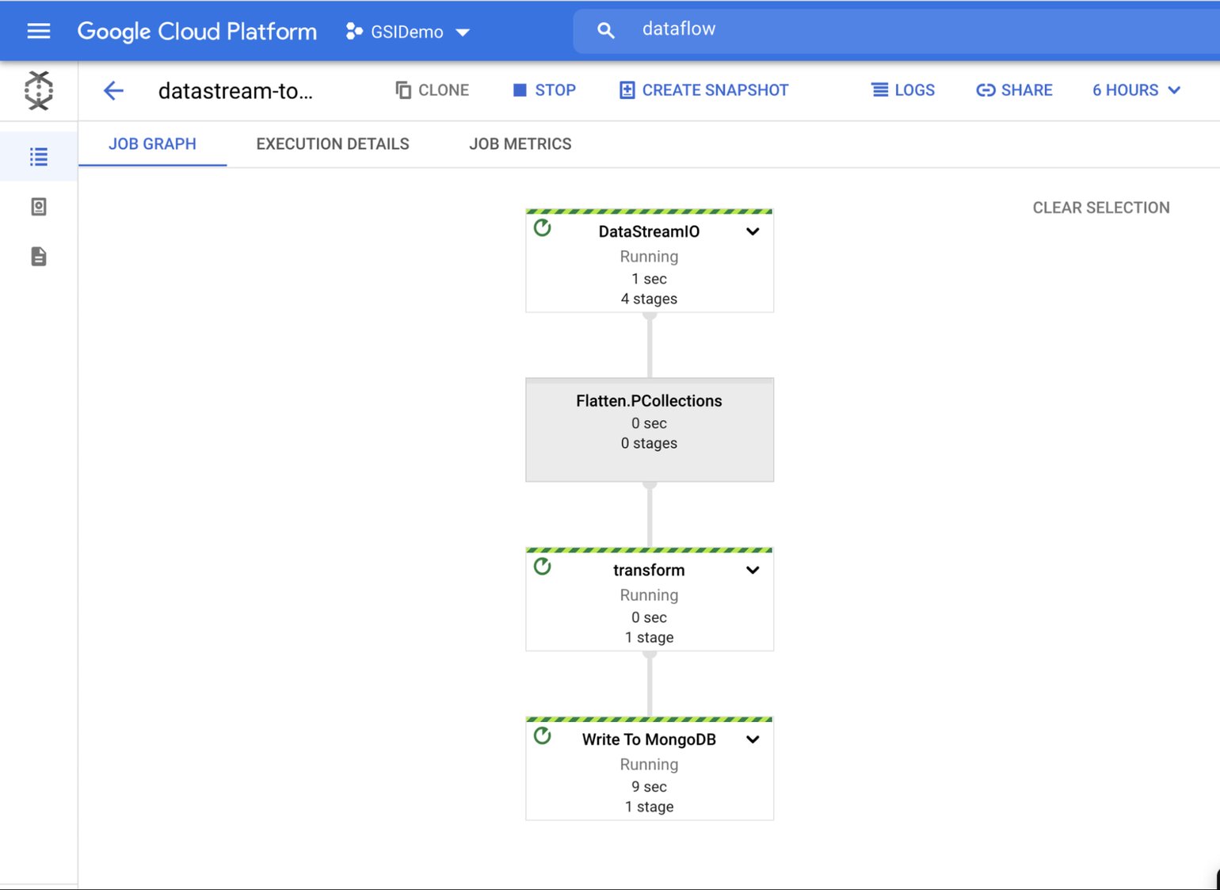This screenshot has width=1220, height=890.
Task: Click the Dataflow product icon
Action: click(38, 90)
